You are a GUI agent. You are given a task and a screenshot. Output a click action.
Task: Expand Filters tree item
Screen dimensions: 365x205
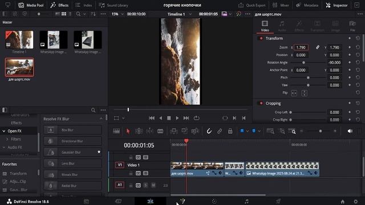point(7,139)
